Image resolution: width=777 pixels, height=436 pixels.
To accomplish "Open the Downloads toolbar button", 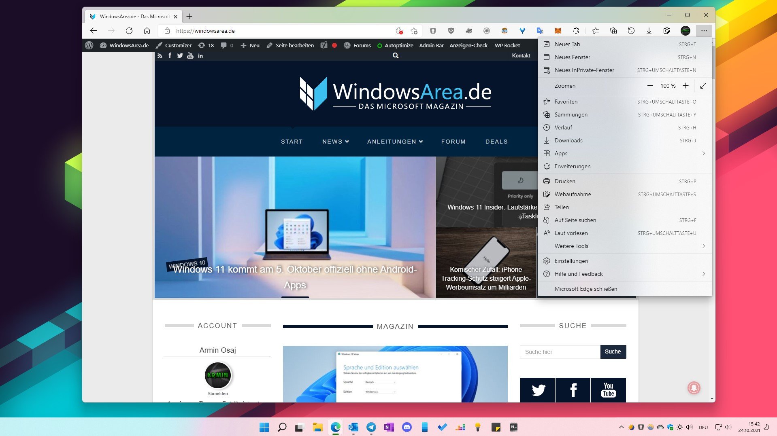I will 649,31.
